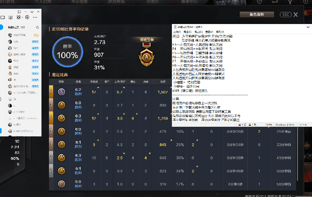The image size is (312, 197).
Task: Click the shield icon in top game bar
Action: 259,2
